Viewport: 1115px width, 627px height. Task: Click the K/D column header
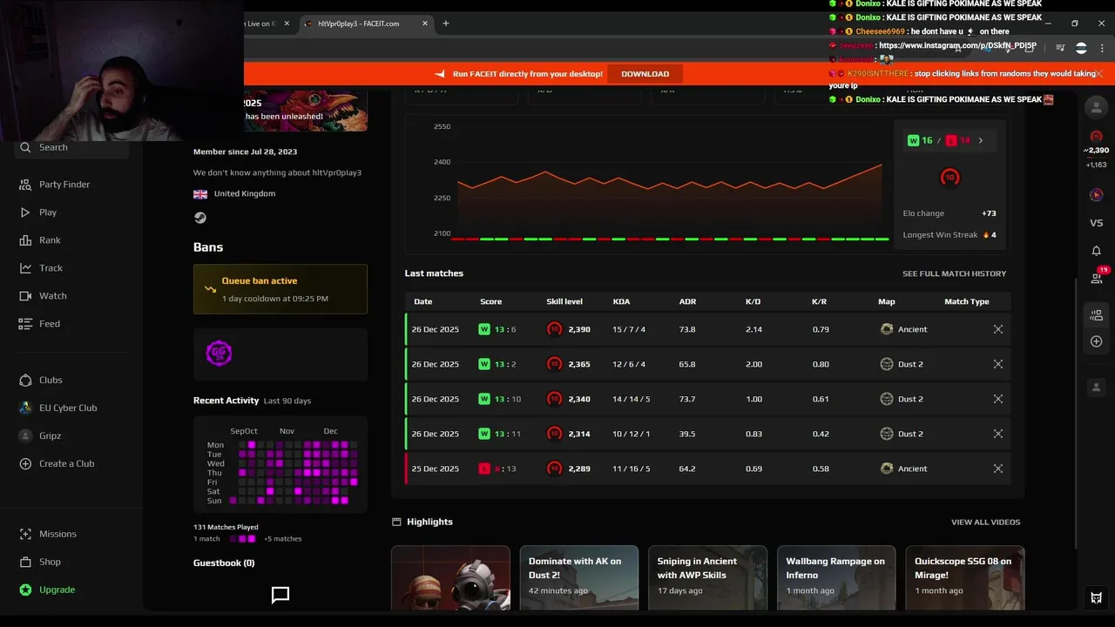pos(753,301)
